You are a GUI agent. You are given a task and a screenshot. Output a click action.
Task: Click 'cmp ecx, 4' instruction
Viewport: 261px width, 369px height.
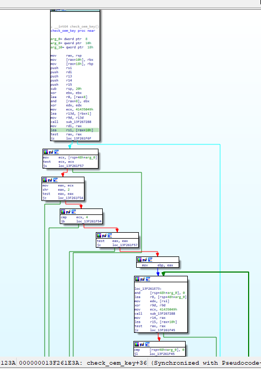[74, 217]
